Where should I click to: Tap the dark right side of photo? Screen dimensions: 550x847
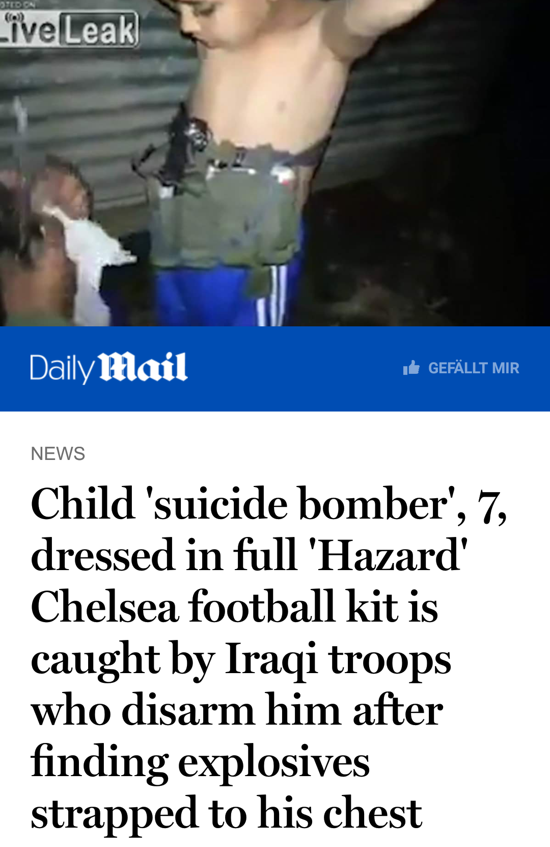click(x=458, y=204)
